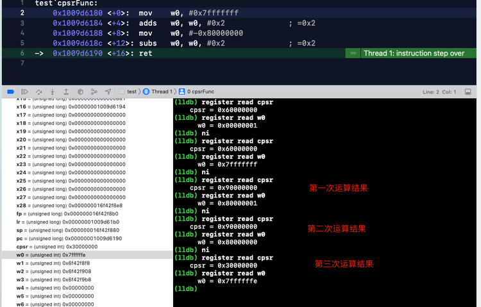Click the step out debug icon
This screenshot has width=481, height=307.
click(x=66, y=92)
